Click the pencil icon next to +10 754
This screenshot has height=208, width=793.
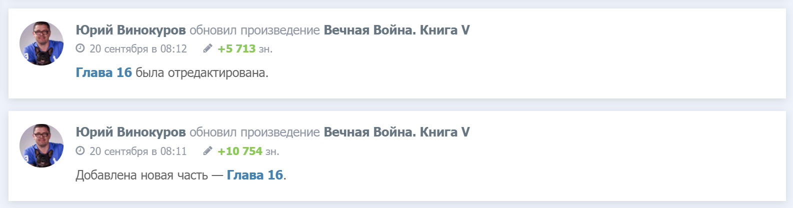pyautogui.click(x=207, y=151)
